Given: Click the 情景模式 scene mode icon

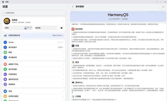Looking at the screenshot, I should click(5, 84).
